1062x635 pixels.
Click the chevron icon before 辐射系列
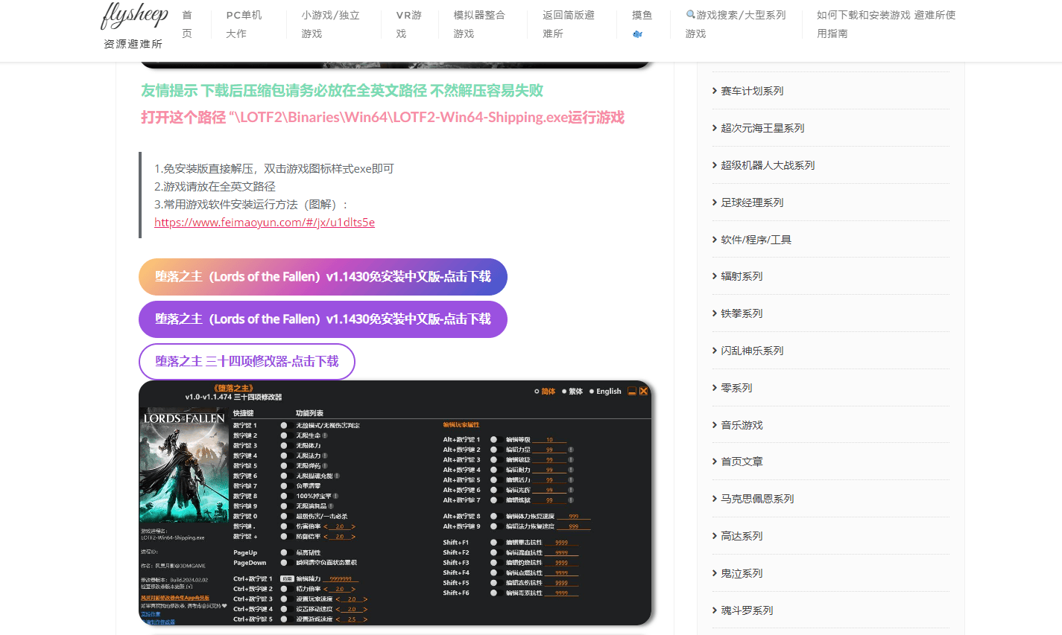click(x=713, y=276)
